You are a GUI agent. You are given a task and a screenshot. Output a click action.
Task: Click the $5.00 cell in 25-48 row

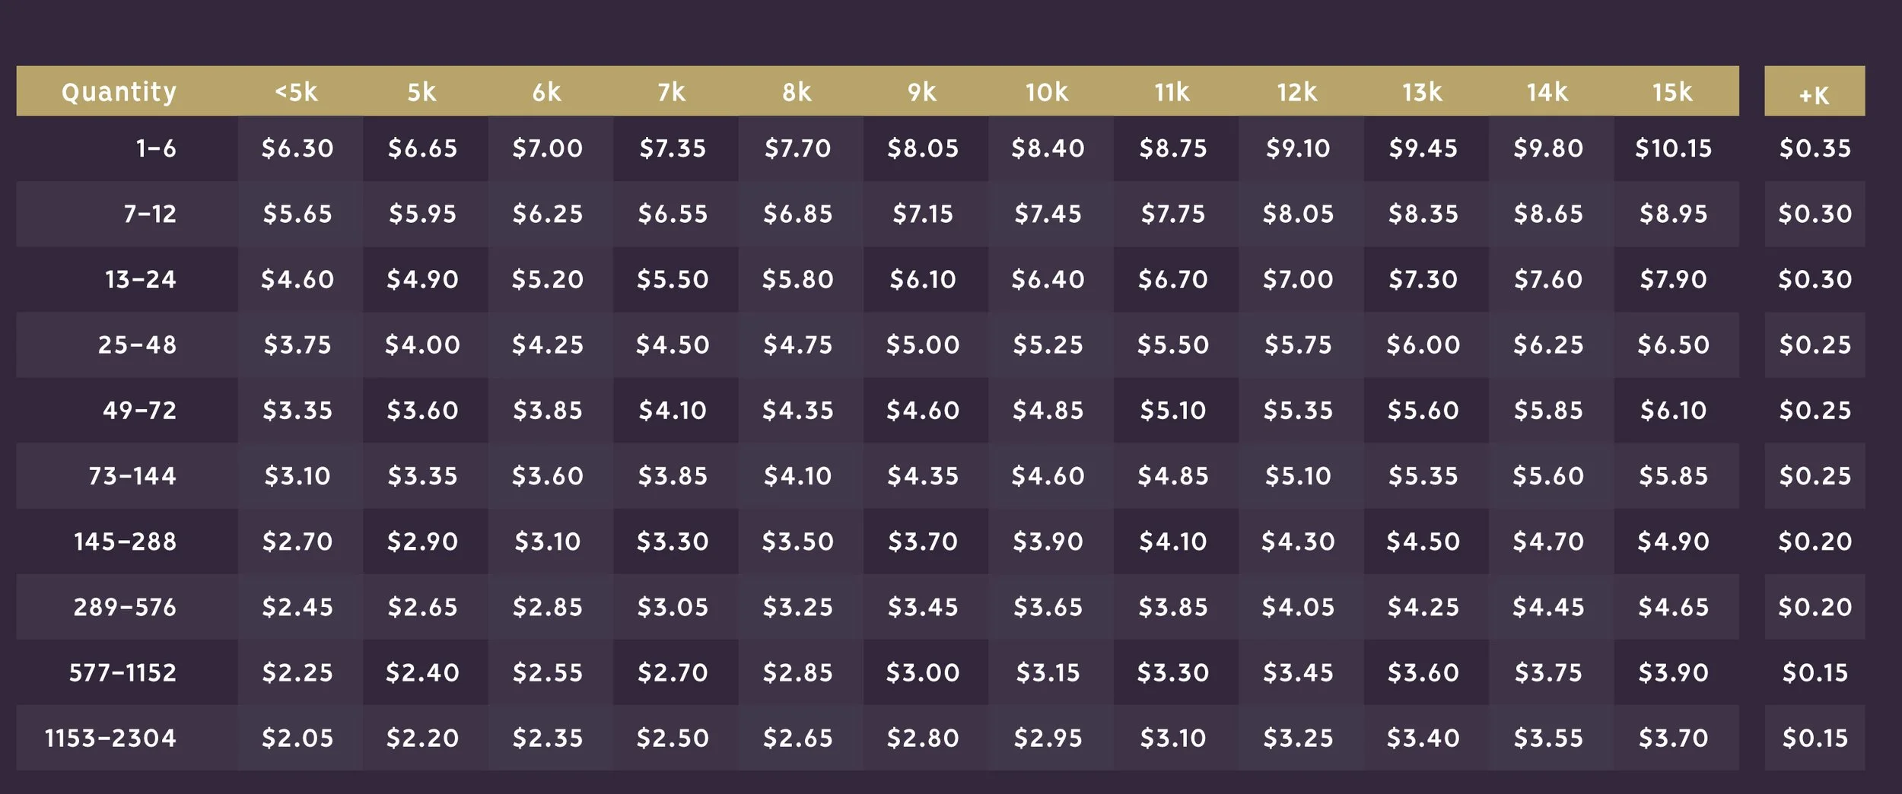(923, 345)
